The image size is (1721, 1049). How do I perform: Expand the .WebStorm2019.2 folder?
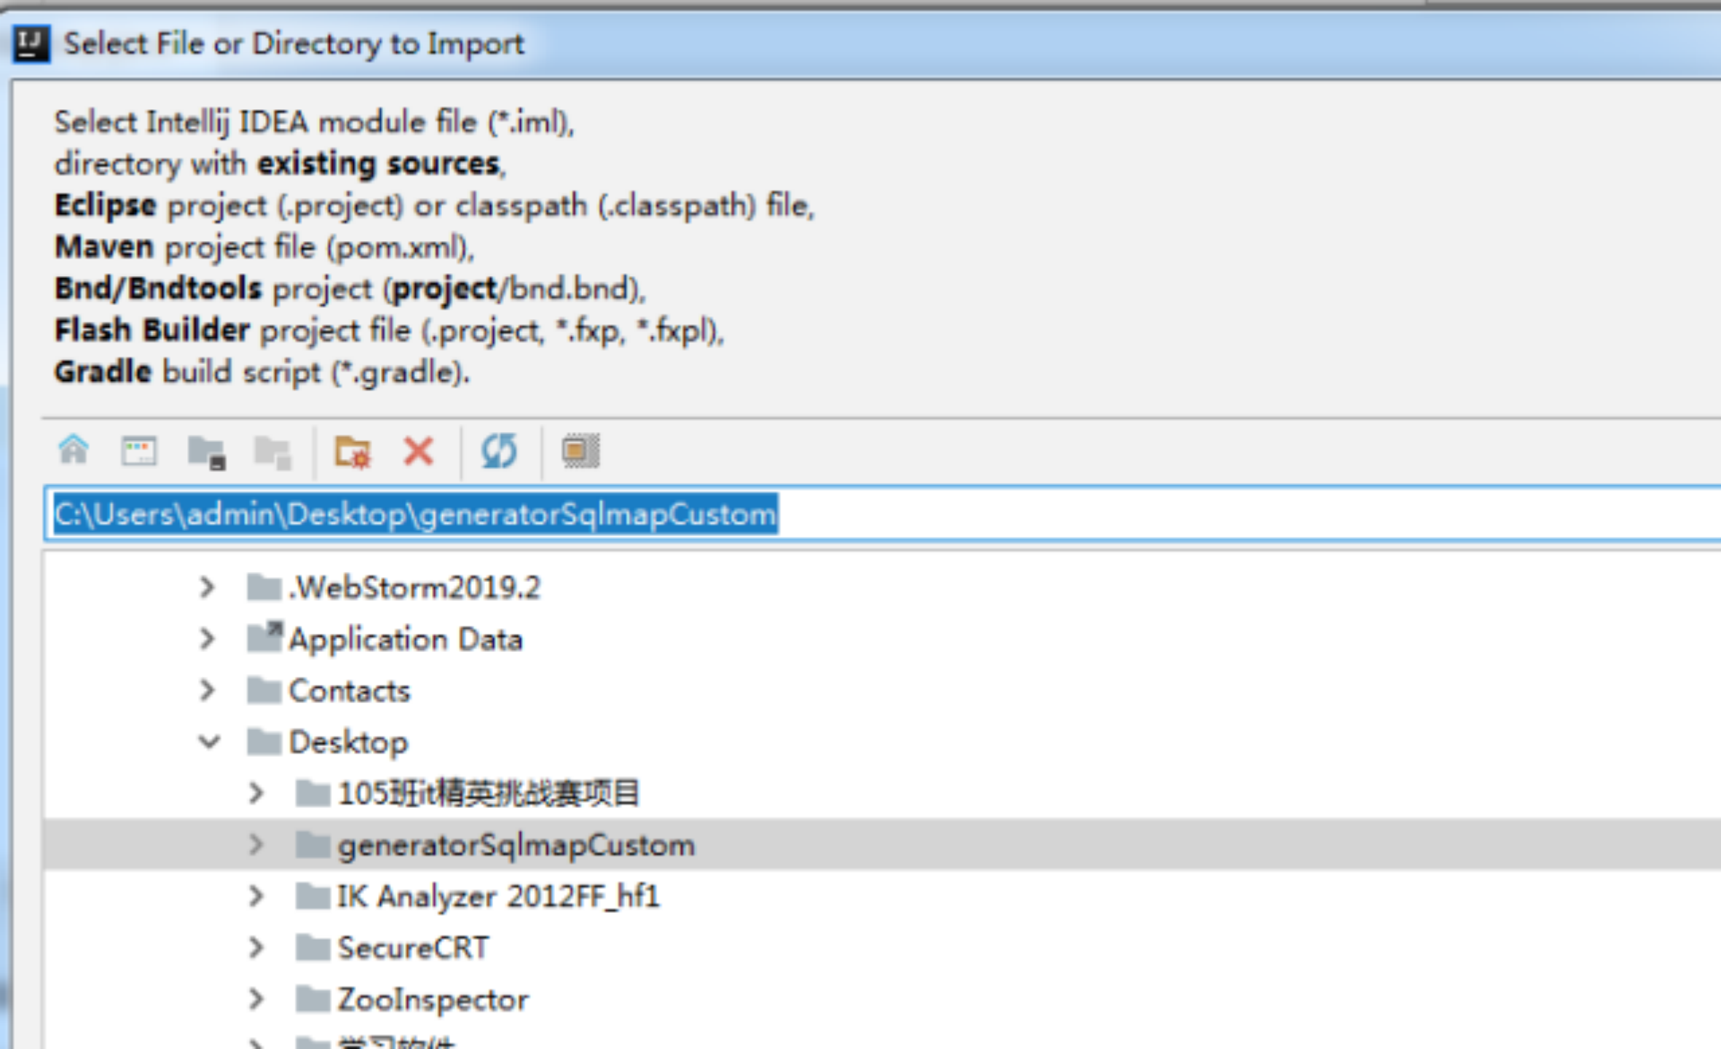(208, 587)
